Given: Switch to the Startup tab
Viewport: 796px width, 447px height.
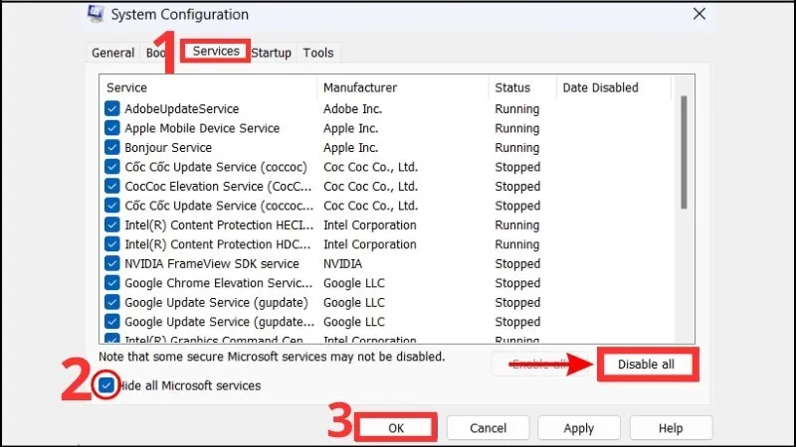Looking at the screenshot, I should point(271,53).
